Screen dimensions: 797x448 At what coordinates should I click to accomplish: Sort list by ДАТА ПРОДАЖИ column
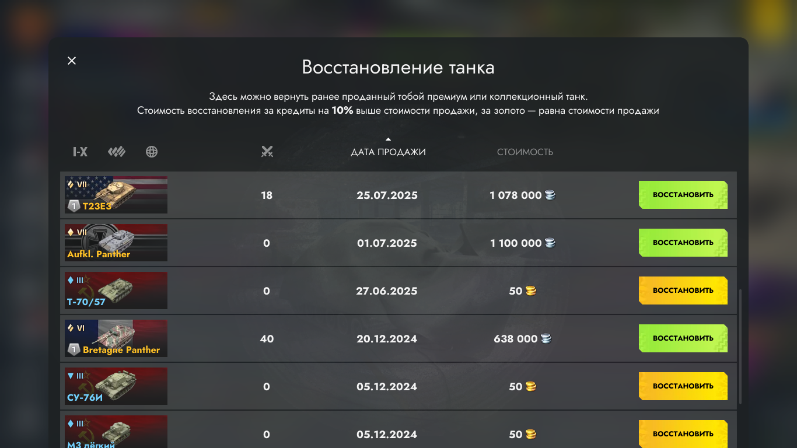coord(388,152)
